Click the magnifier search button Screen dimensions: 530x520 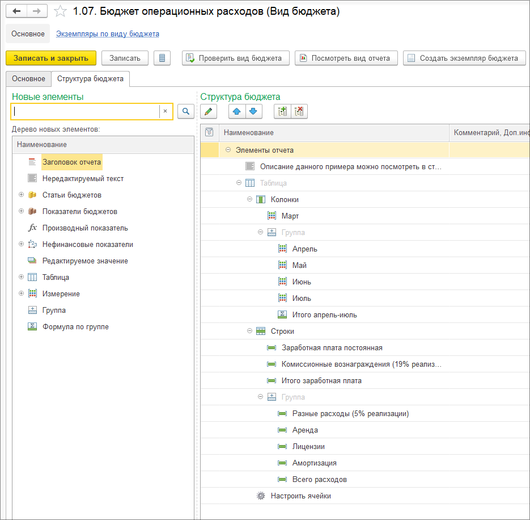[186, 111]
